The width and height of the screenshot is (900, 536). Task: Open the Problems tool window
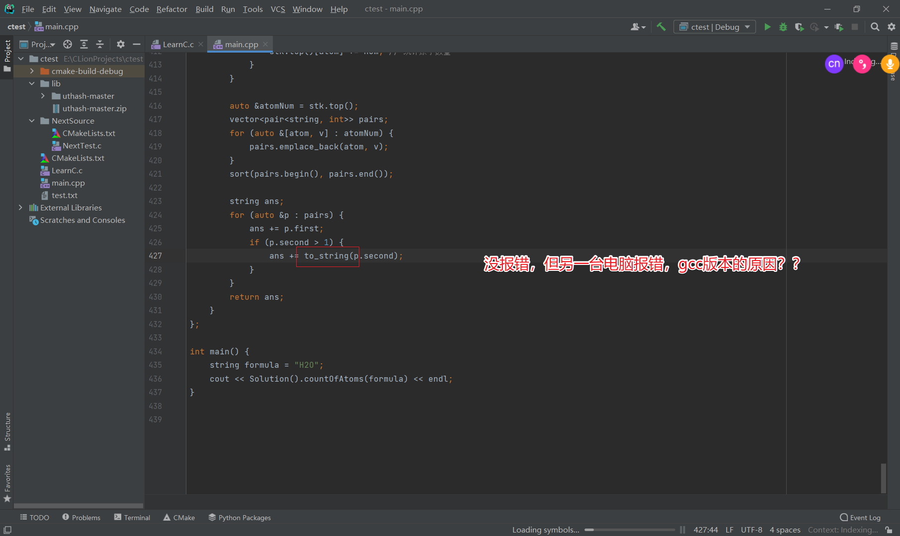point(81,517)
